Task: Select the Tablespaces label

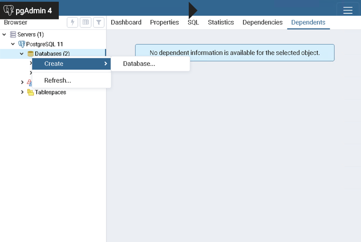Action: tap(50, 92)
